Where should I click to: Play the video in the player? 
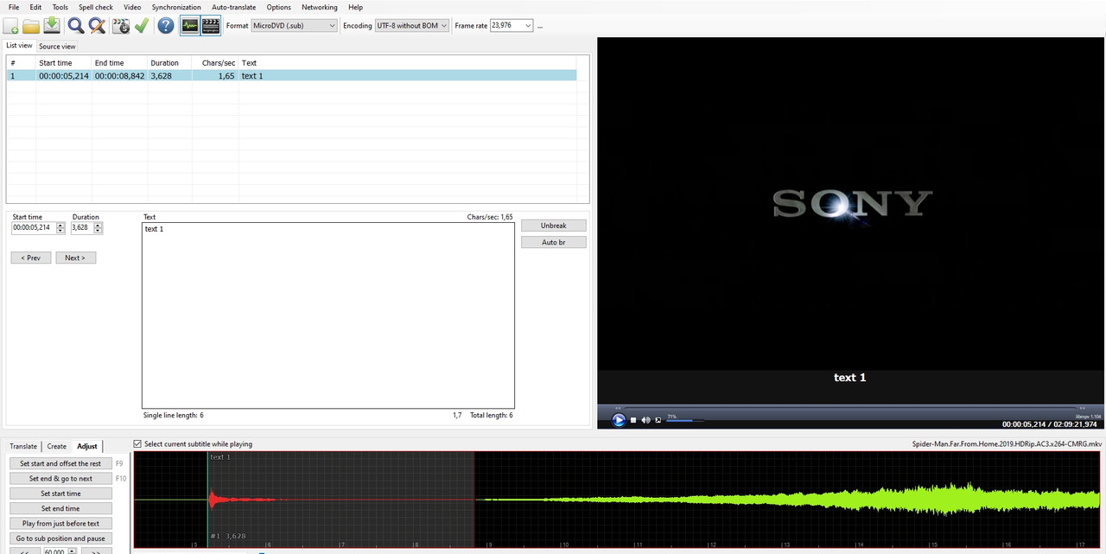pos(619,420)
